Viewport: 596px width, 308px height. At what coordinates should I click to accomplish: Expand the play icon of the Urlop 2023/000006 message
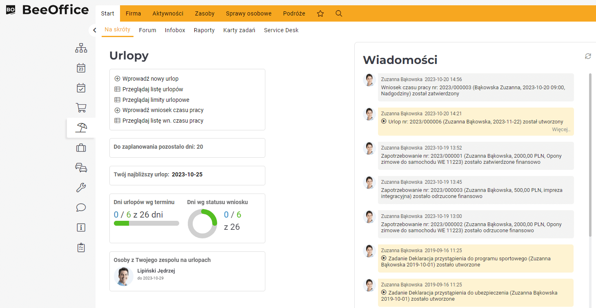pyautogui.click(x=384, y=121)
